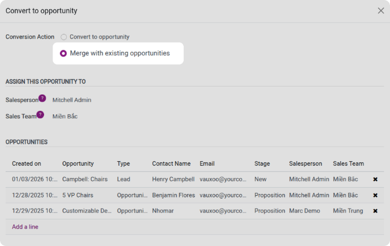Select Convert to opportunity radio option
This screenshot has width=390, height=246.
(x=64, y=37)
